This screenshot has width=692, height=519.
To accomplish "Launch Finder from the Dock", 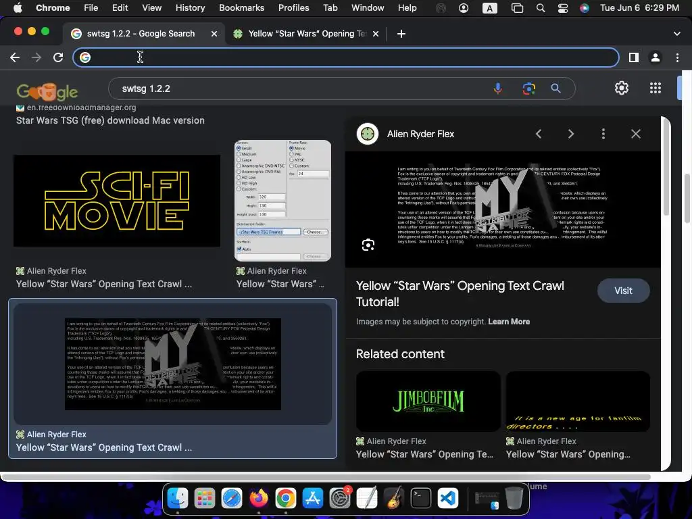I will [178, 499].
